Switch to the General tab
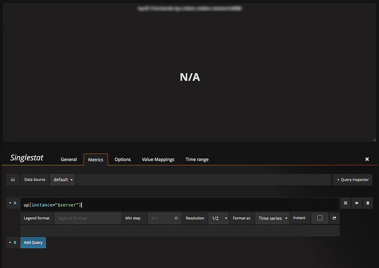 coord(69,159)
